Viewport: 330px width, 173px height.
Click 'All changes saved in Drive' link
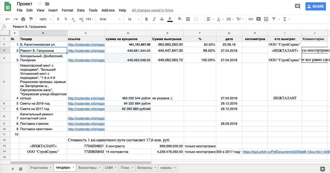tap(152, 10)
